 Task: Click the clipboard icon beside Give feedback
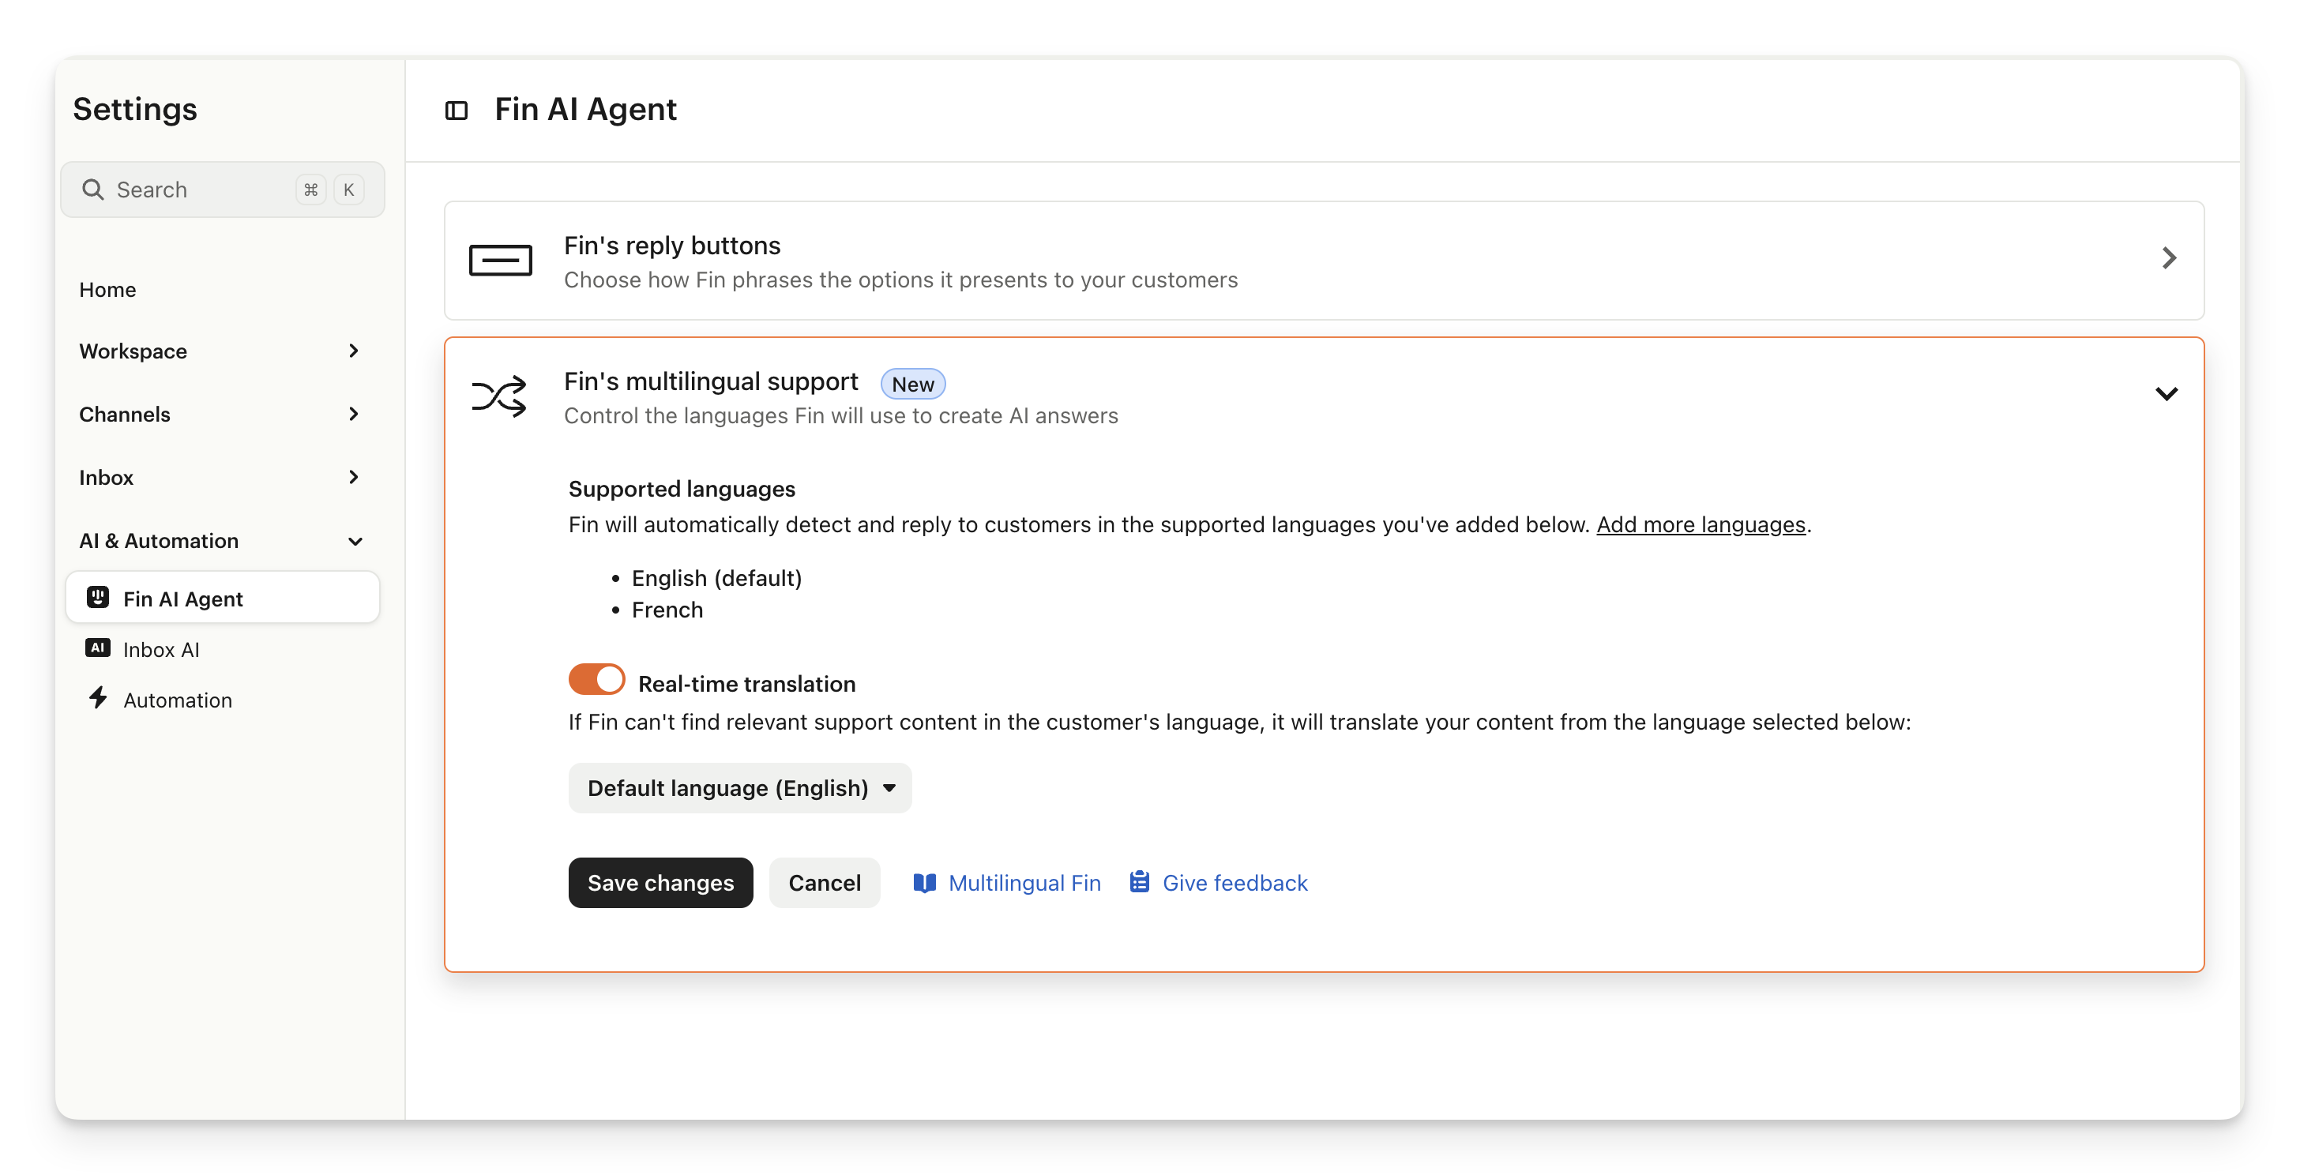click(1139, 882)
